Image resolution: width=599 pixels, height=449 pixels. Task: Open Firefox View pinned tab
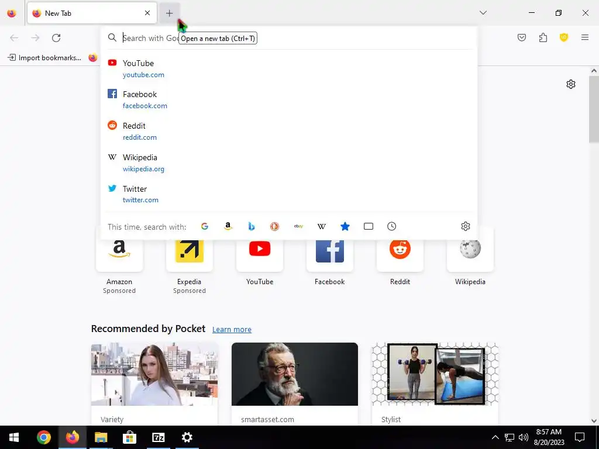(x=12, y=13)
